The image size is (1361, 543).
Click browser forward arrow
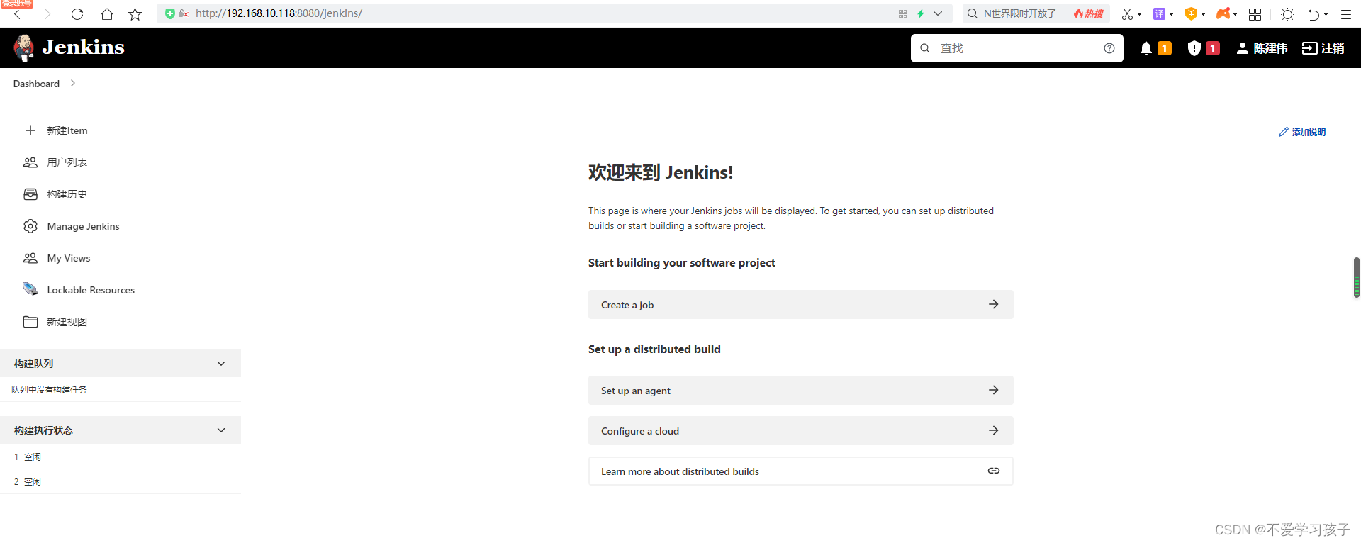point(47,14)
